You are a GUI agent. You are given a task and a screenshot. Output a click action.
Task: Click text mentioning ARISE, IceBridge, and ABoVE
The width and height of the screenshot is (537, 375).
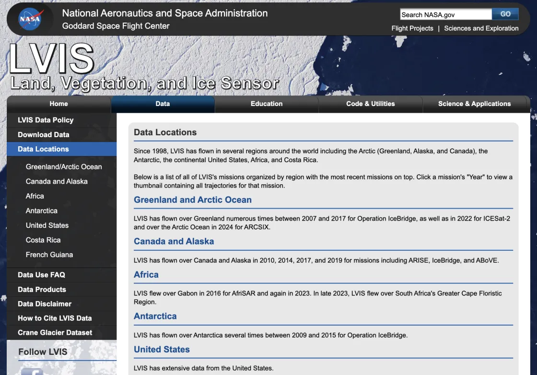(x=316, y=260)
